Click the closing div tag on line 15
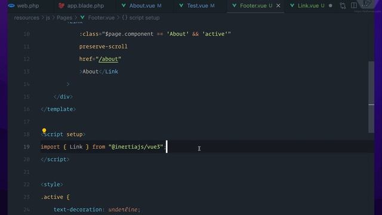Screen dimensions: 382x215 [63, 97]
